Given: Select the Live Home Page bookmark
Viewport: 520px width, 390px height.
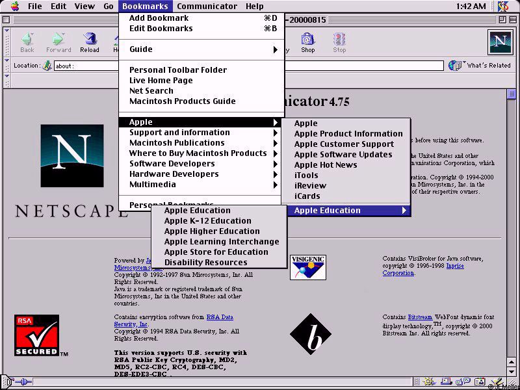Looking at the screenshot, I should pyautogui.click(x=201, y=81).
